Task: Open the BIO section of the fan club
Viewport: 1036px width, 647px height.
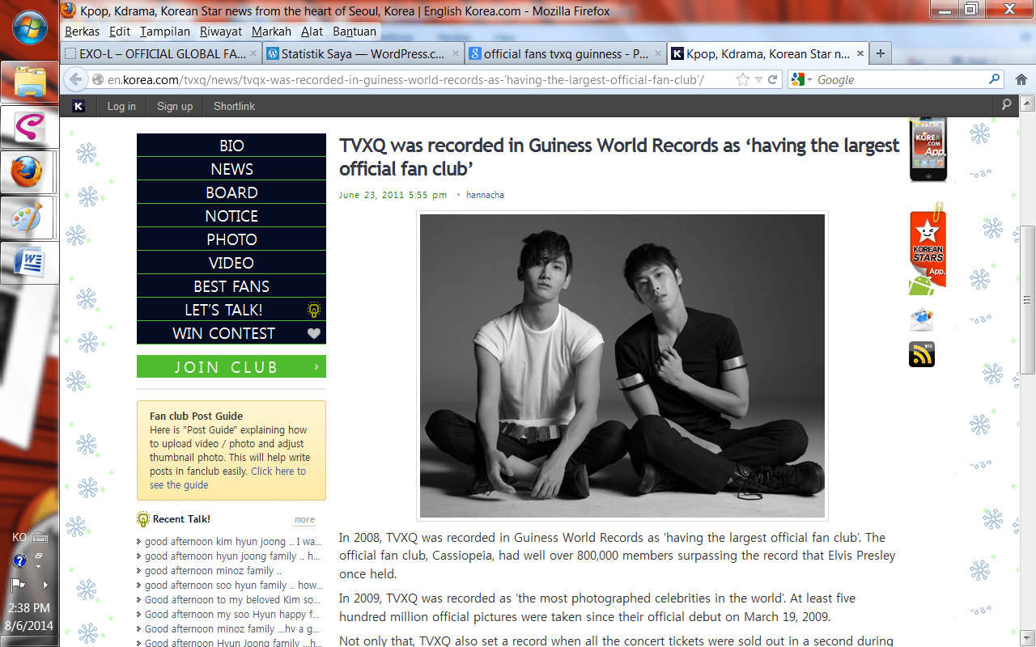Action: pos(231,146)
